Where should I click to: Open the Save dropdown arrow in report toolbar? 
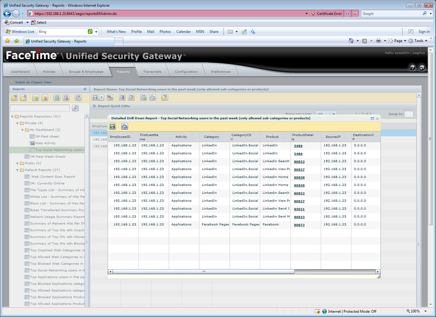pyautogui.click(x=102, y=97)
